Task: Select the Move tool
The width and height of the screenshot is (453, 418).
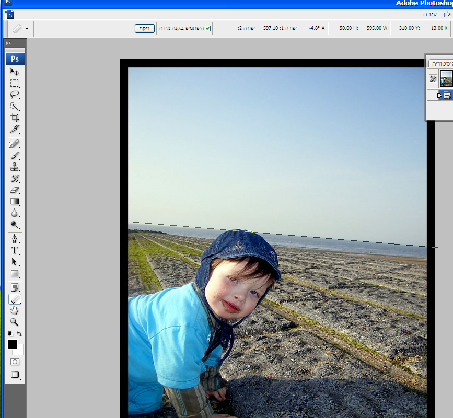Action: point(15,72)
